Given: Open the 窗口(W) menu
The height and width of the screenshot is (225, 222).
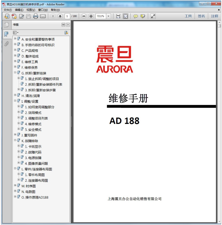Looking at the screenshot, I should 43,10.
